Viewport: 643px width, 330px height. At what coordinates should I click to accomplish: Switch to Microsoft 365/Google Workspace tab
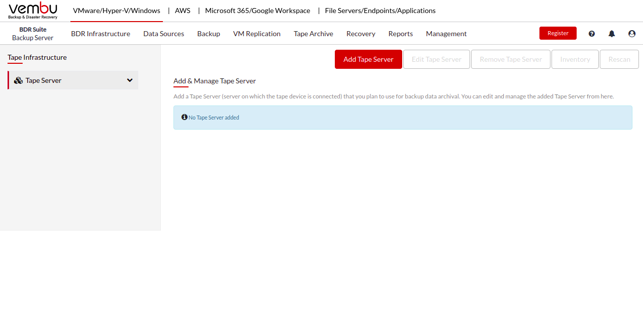257,11
